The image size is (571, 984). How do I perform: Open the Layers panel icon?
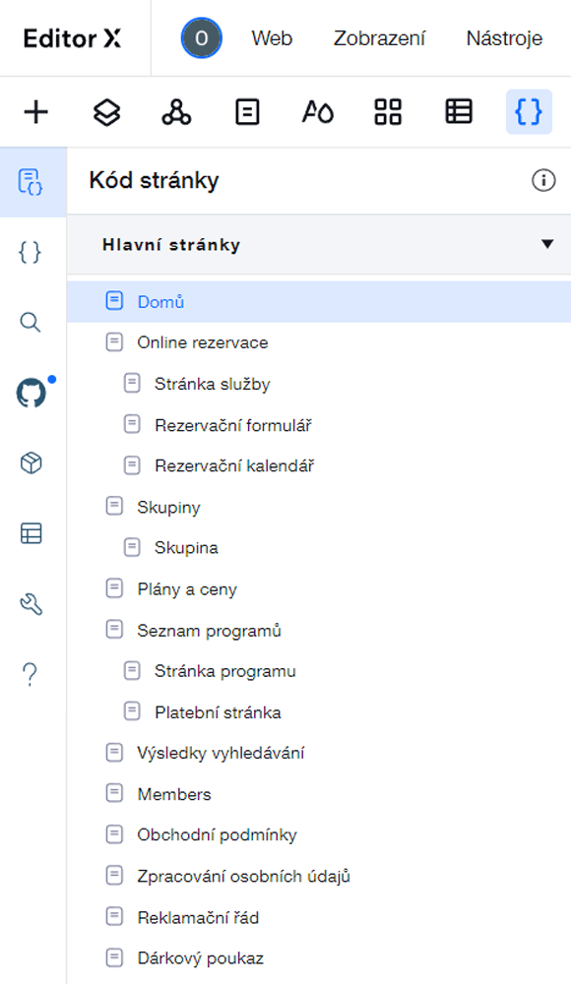pos(106,112)
